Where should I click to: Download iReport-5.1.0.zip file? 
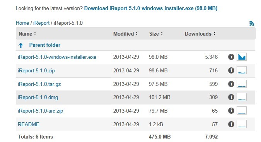click(x=36, y=70)
